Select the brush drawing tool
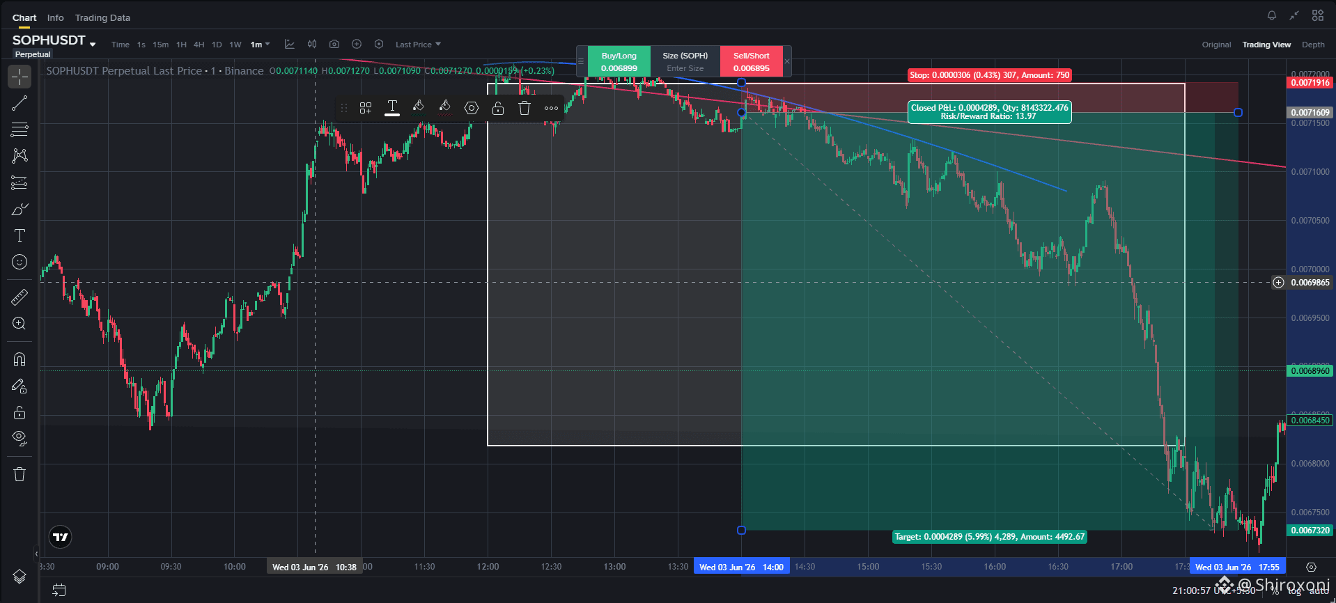This screenshot has width=1336, height=603. coord(20,209)
